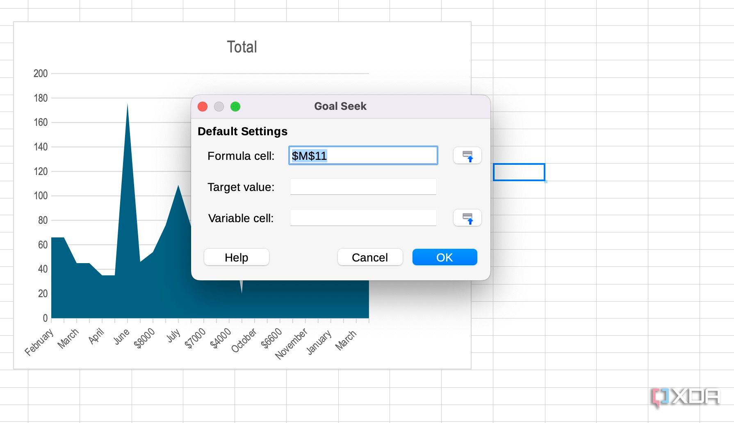Click the green zoom button of Goal Seek
Viewport: 734px width, 423px height.
(235, 107)
